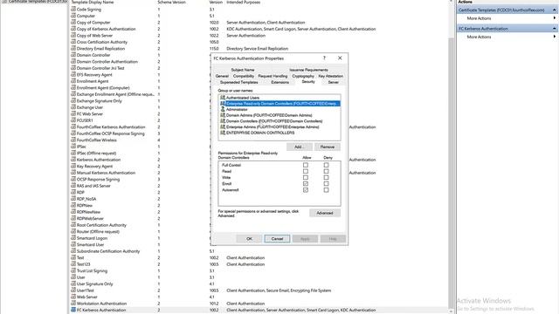Click the Cancel button
Viewport: 559px width, 314px height.
277,239
